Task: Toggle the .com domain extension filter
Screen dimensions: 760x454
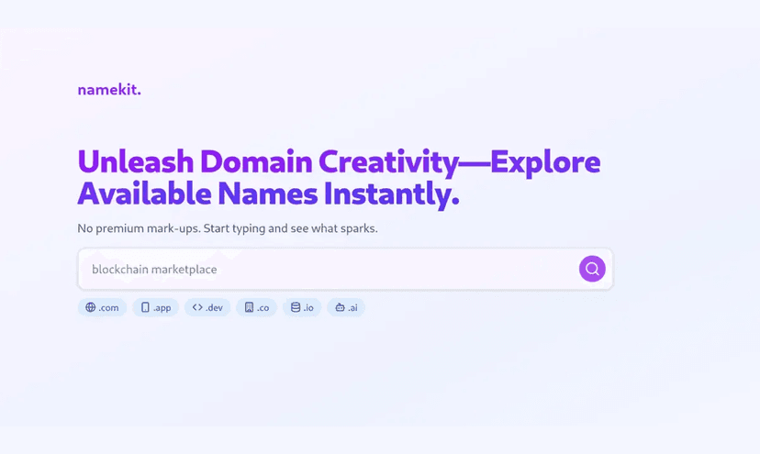Action: [102, 307]
